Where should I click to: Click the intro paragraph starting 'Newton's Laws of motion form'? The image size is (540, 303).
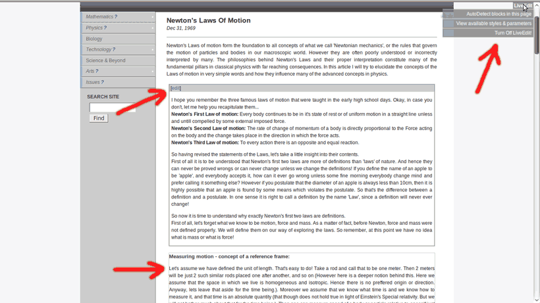(x=302, y=60)
